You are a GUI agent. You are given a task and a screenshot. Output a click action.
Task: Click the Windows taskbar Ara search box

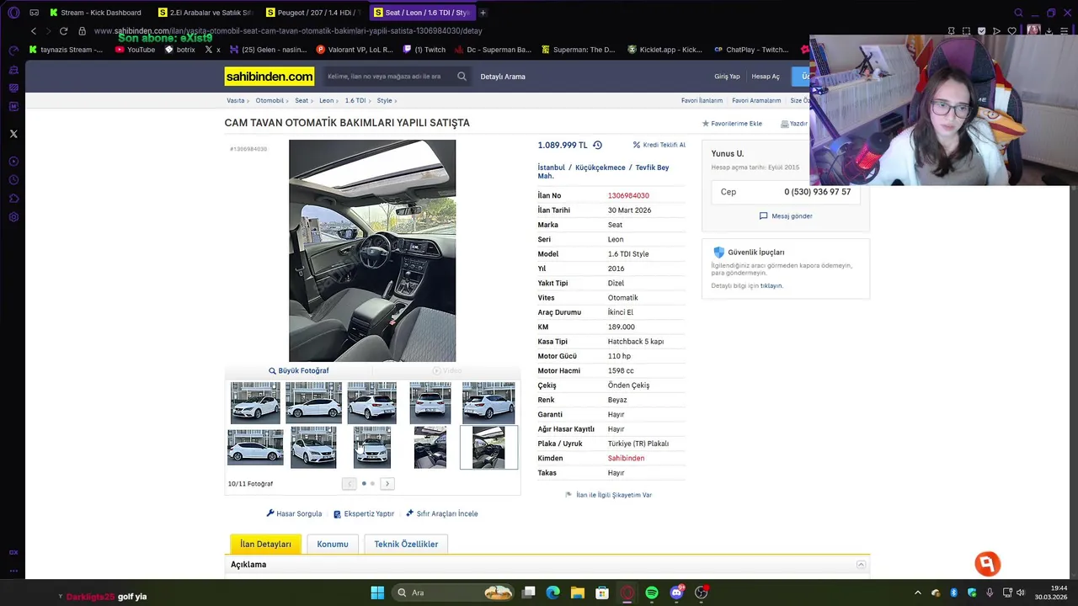click(455, 593)
